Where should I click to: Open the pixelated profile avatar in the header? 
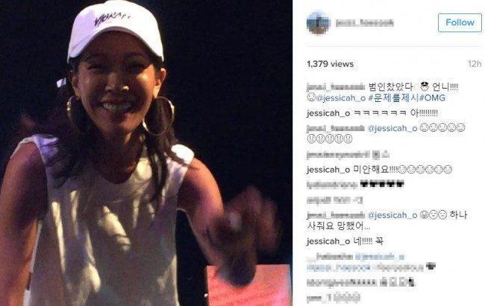319,22
